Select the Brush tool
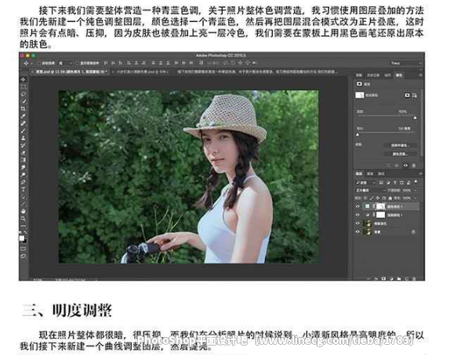Viewport: 457px width, 355px height. click(x=24, y=131)
